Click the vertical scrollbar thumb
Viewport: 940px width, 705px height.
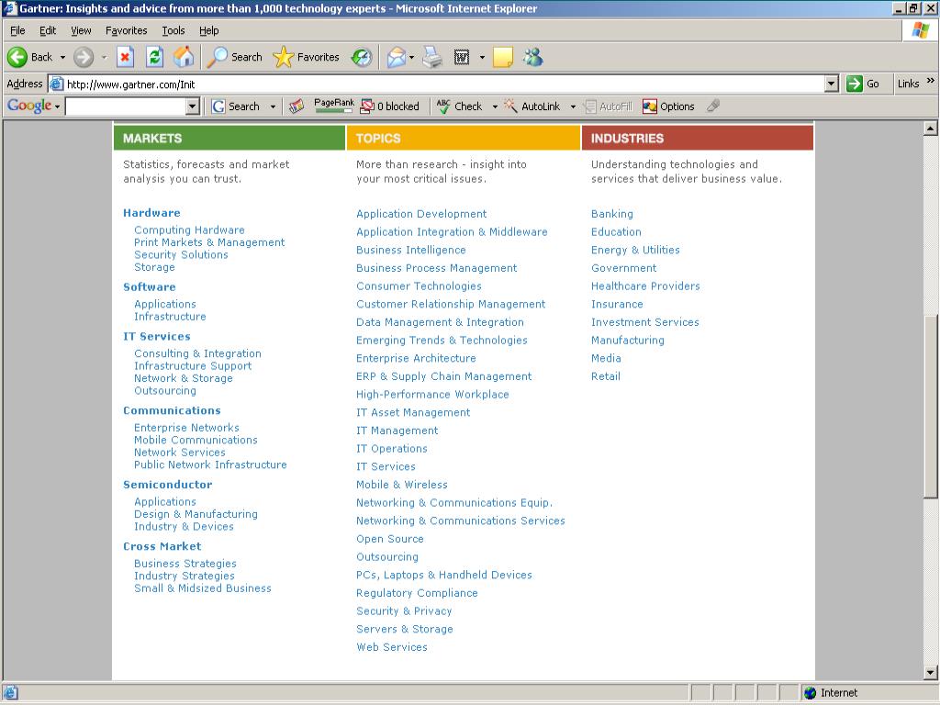pyautogui.click(x=931, y=406)
